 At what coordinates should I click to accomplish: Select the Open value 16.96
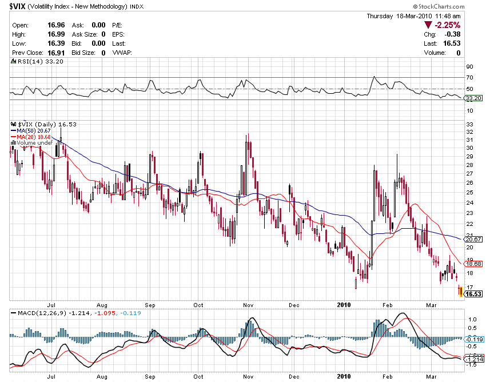pos(56,25)
